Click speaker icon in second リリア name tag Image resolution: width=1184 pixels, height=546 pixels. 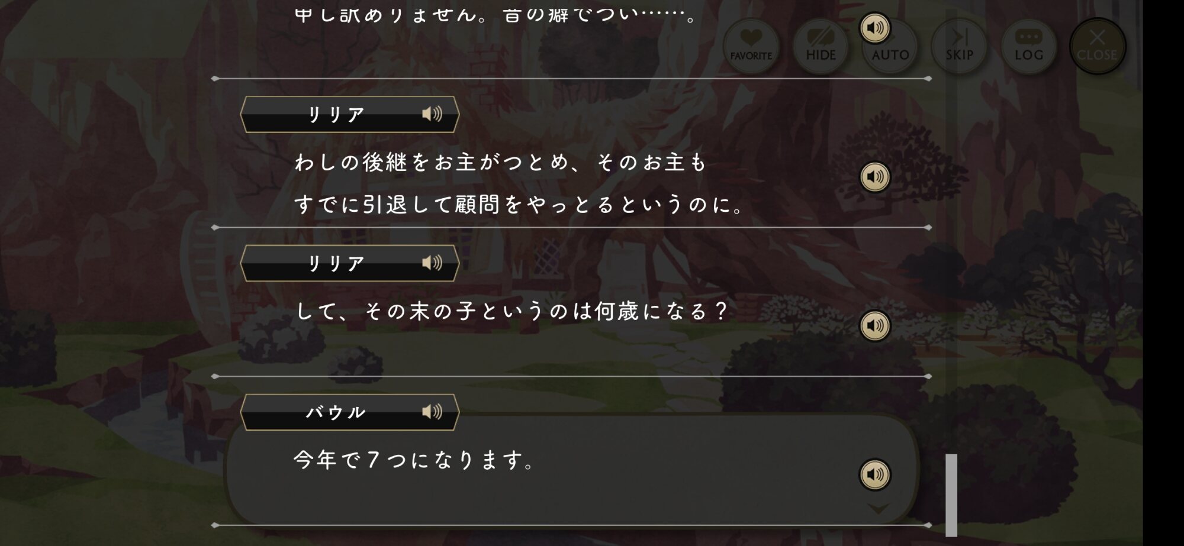432,263
